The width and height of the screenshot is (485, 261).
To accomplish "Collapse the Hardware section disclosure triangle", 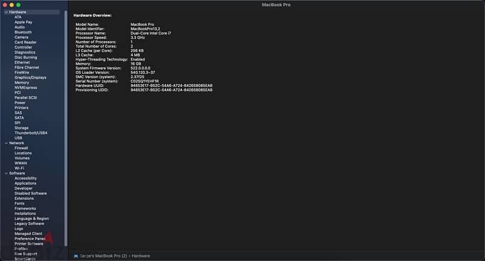I will [5, 12].
